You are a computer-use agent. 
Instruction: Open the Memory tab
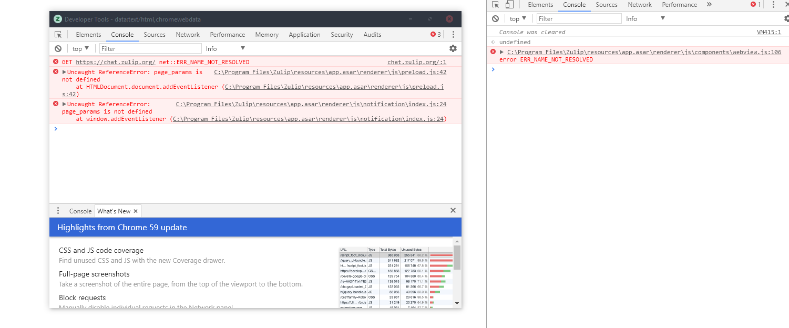click(267, 35)
